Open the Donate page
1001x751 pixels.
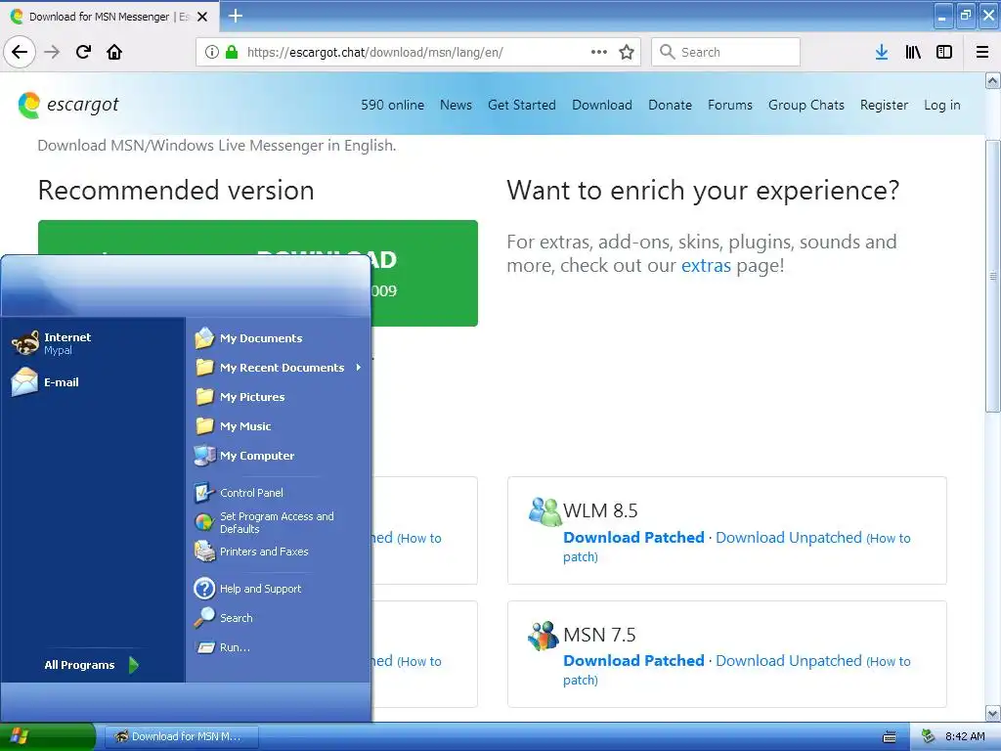670,105
